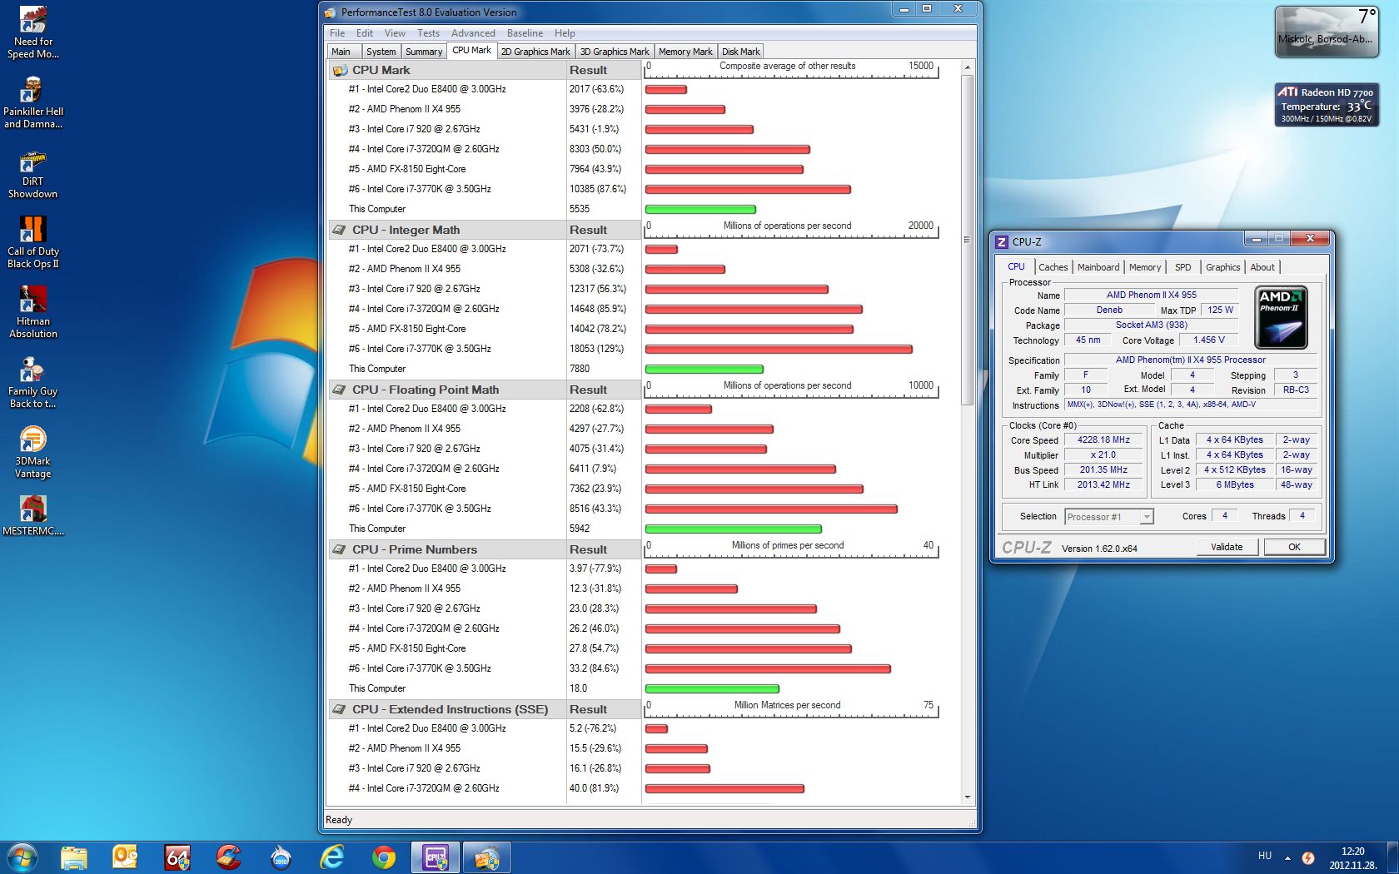This screenshot has height=874, width=1399.
Task: Click the CPU - Integer Math header
Action: [x=447, y=231]
